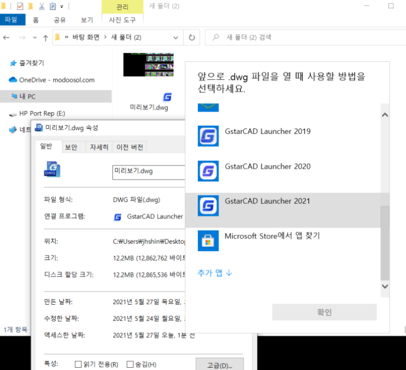The height and width of the screenshot is (370, 406).
Task: Switch to 이전 버전 tab in properties
Action: [x=130, y=147]
